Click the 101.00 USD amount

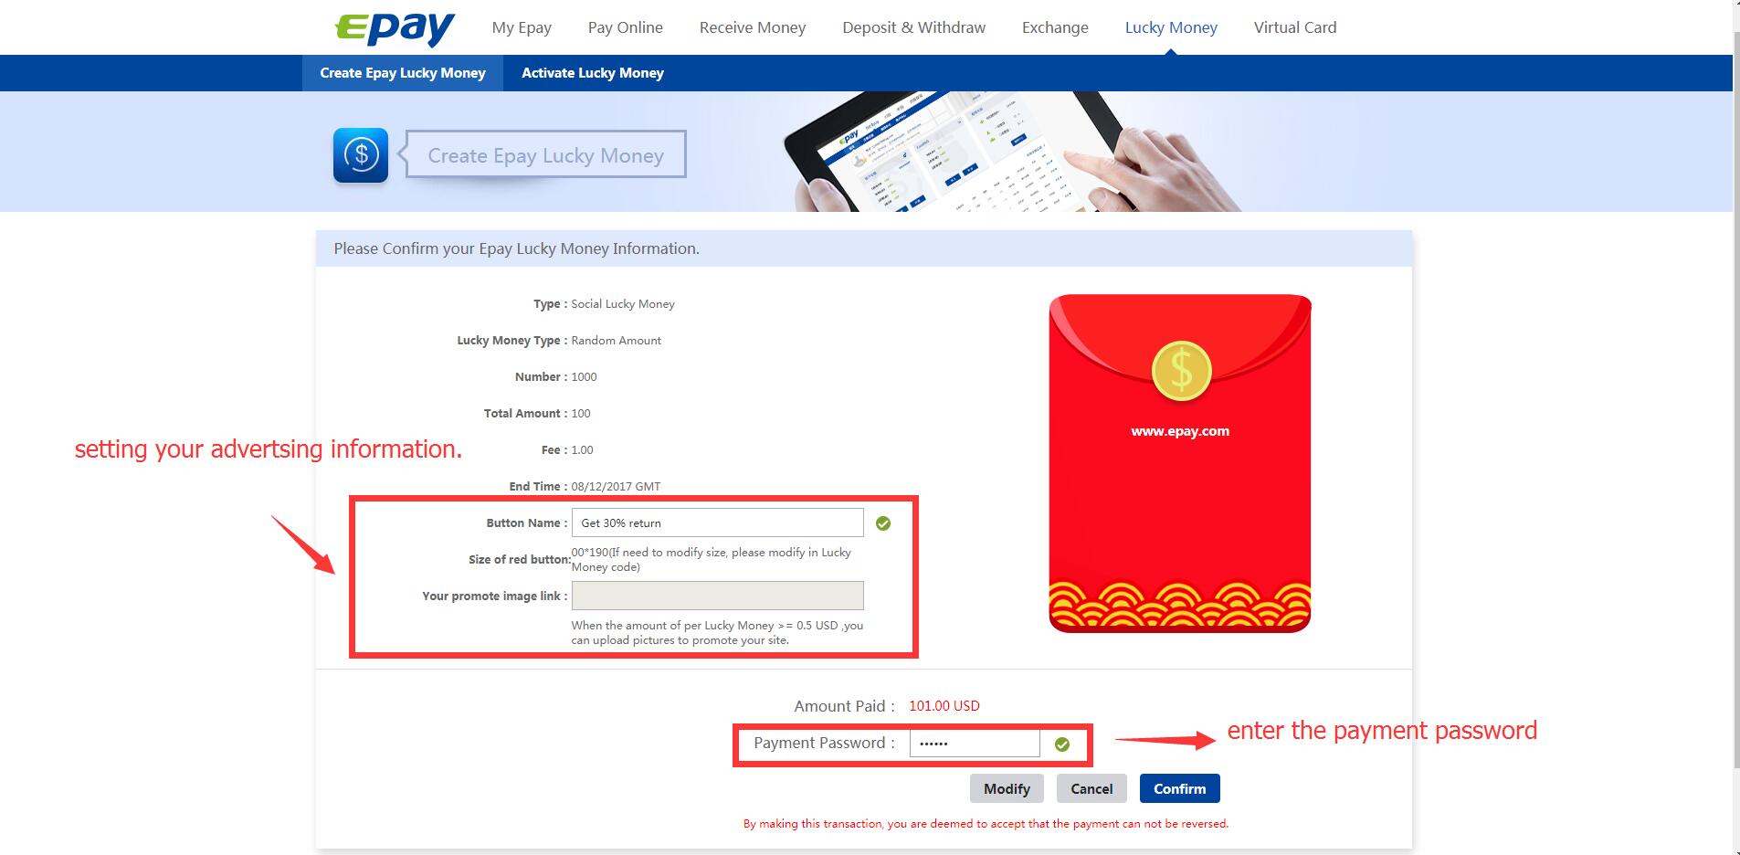coord(944,706)
